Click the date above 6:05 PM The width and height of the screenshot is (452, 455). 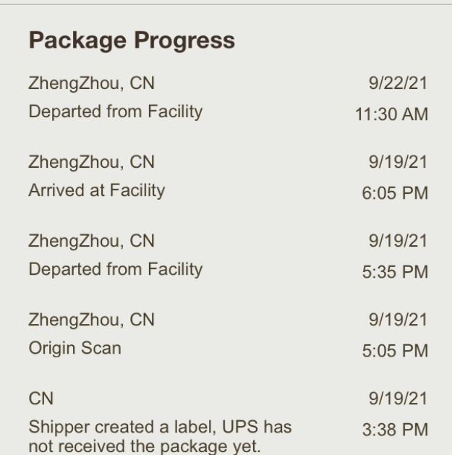coord(398,162)
